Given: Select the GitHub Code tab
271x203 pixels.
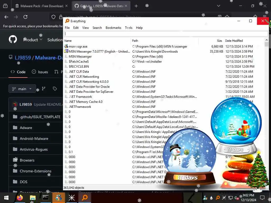Looking at the screenshot, I should click(18, 72).
